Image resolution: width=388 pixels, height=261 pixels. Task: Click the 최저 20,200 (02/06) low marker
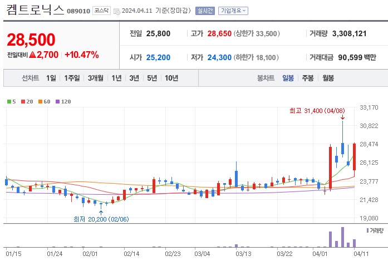[101, 219]
